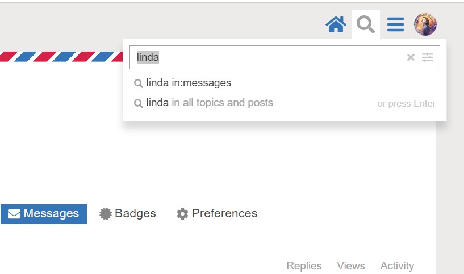464x274 pixels.
Task: Click the envelope icon on Messages
Action: (x=14, y=214)
